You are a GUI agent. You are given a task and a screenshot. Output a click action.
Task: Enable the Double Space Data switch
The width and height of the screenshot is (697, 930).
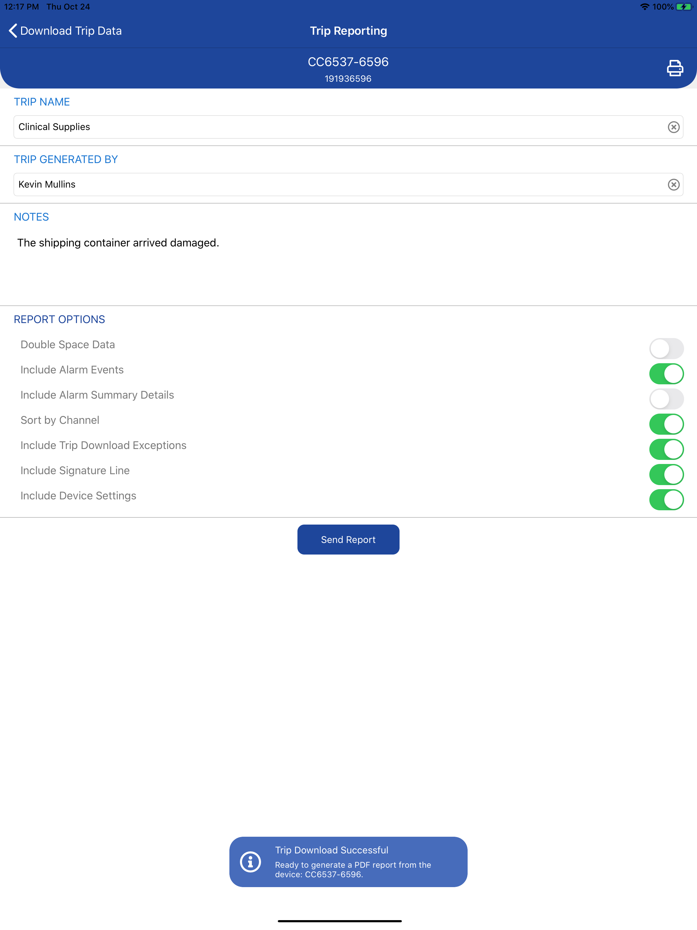(666, 349)
